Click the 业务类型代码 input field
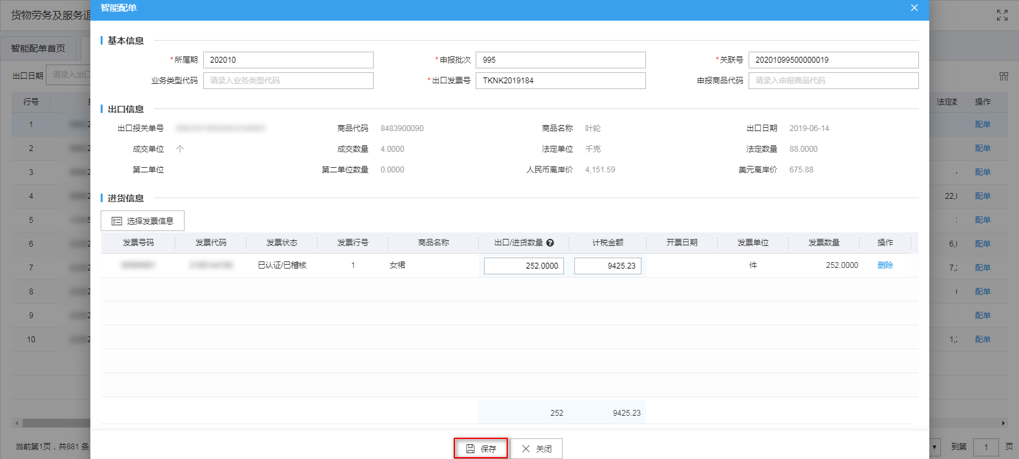 pyautogui.click(x=288, y=81)
